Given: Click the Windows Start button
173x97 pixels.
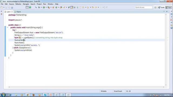Looking at the screenshot, I should (3, 95).
